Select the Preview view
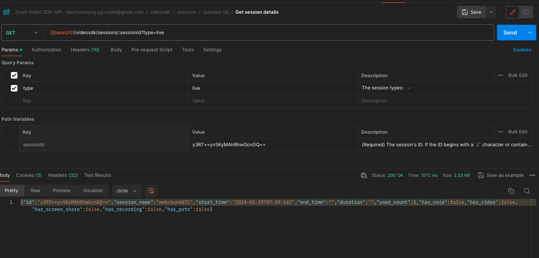The width and height of the screenshot is (539, 258). pyautogui.click(x=62, y=191)
